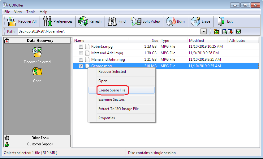
Task: Select the Roberta.mpg file name
Action: point(102,46)
